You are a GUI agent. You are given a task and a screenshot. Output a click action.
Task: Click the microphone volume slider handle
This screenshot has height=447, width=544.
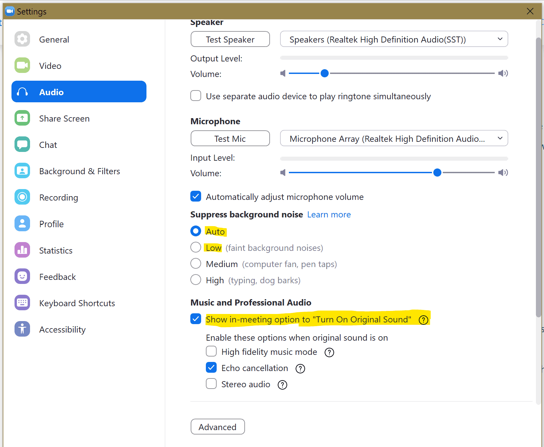pos(437,173)
